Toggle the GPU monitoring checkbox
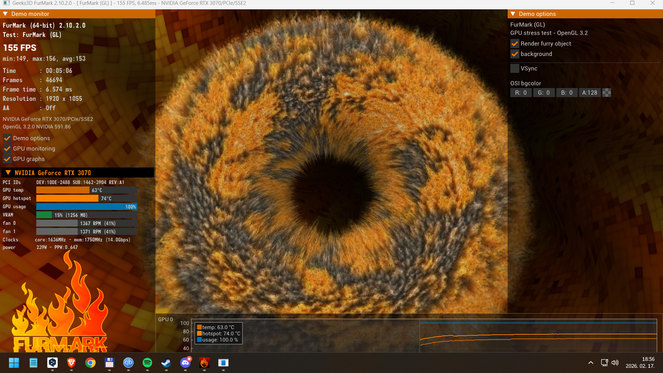Image resolution: width=663 pixels, height=373 pixels. (7, 149)
